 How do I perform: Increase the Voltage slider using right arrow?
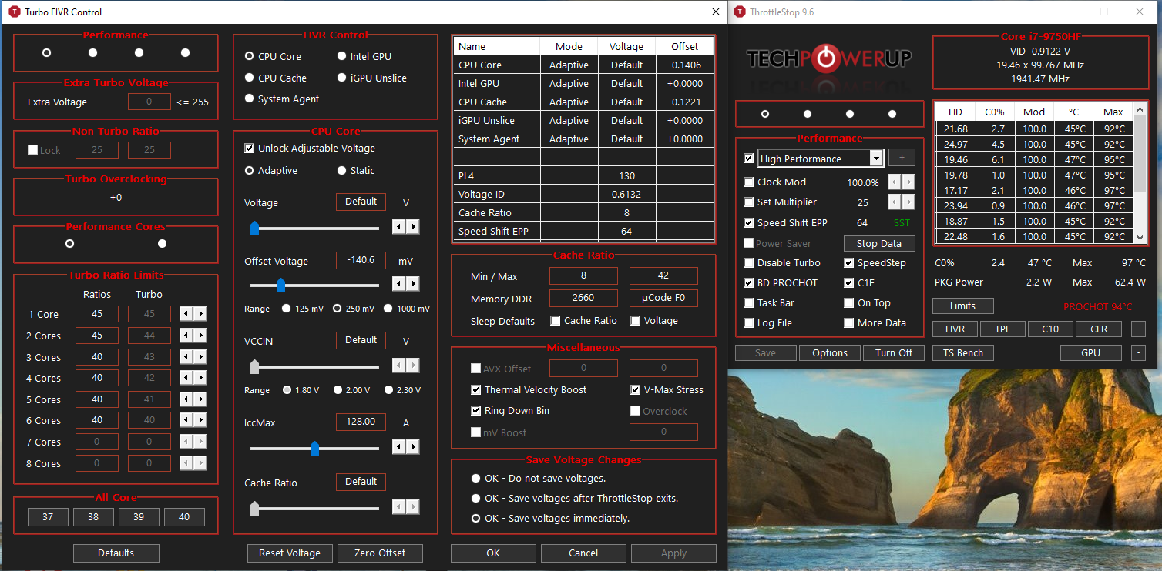point(413,226)
